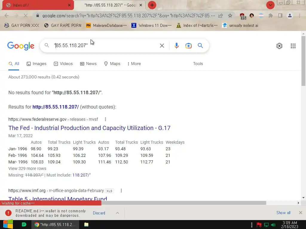Viewport: 306px width, 229px height.
Task: Go to Google homepage via logo
Action: coord(21,46)
